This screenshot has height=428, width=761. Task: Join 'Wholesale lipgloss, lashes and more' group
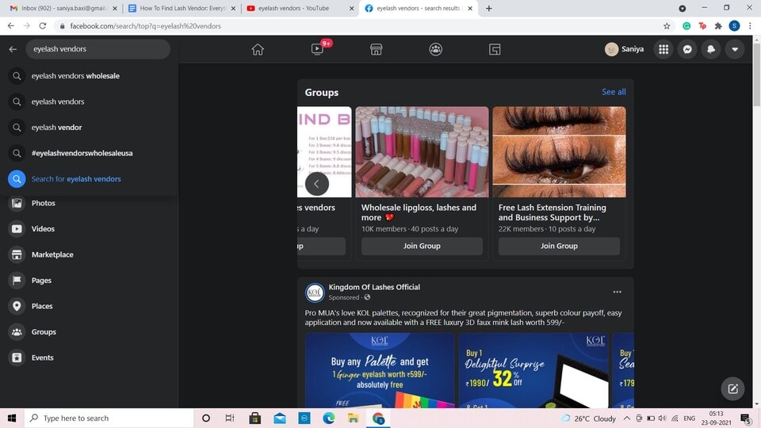pyautogui.click(x=422, y=246)
